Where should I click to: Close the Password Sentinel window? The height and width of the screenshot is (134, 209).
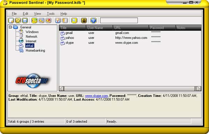(197, 2)
